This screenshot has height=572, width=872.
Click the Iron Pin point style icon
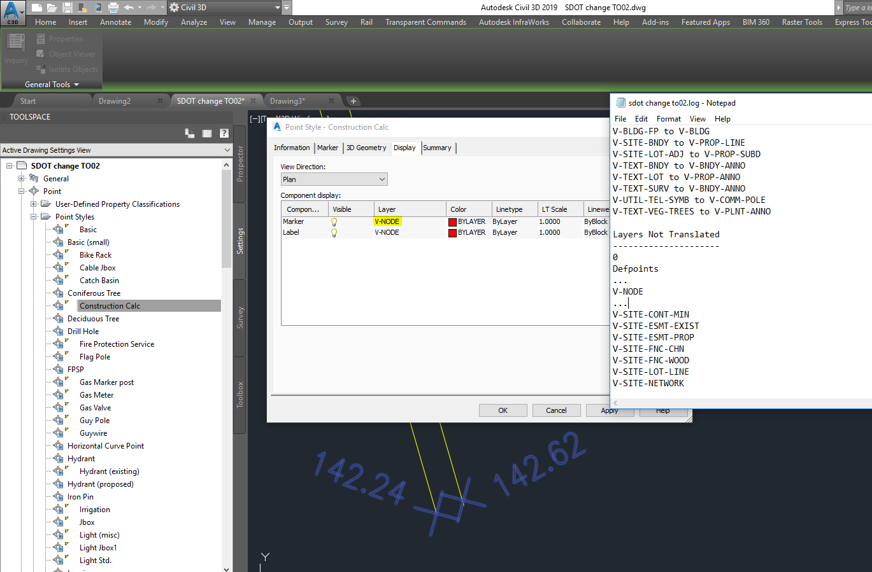59,497
